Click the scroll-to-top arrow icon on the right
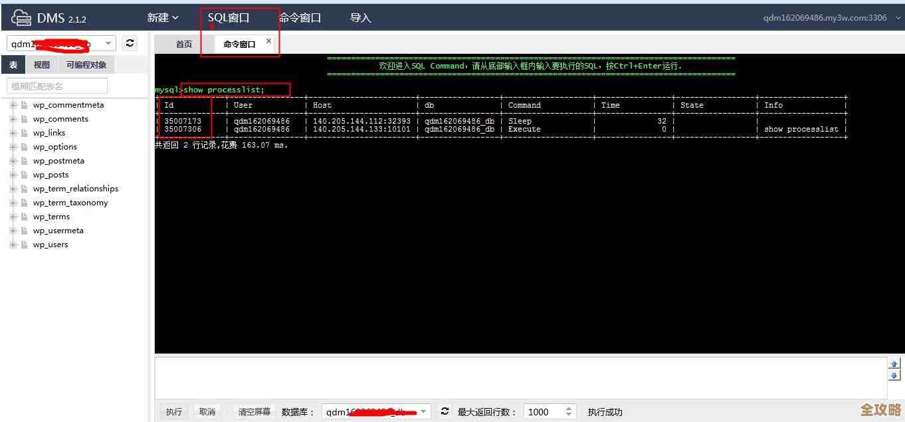Image resolution: width=905 pixels, height=422 pixels. (x=894, y=364)
